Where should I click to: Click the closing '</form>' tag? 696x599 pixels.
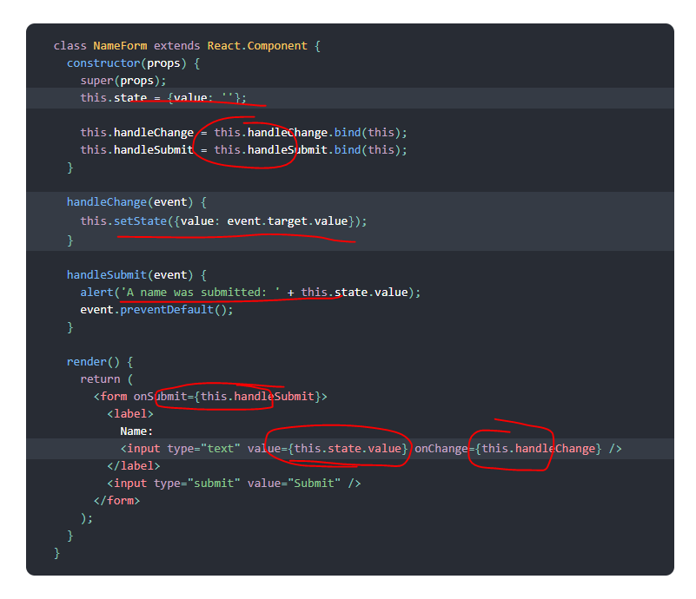click(x=116, y=501)
